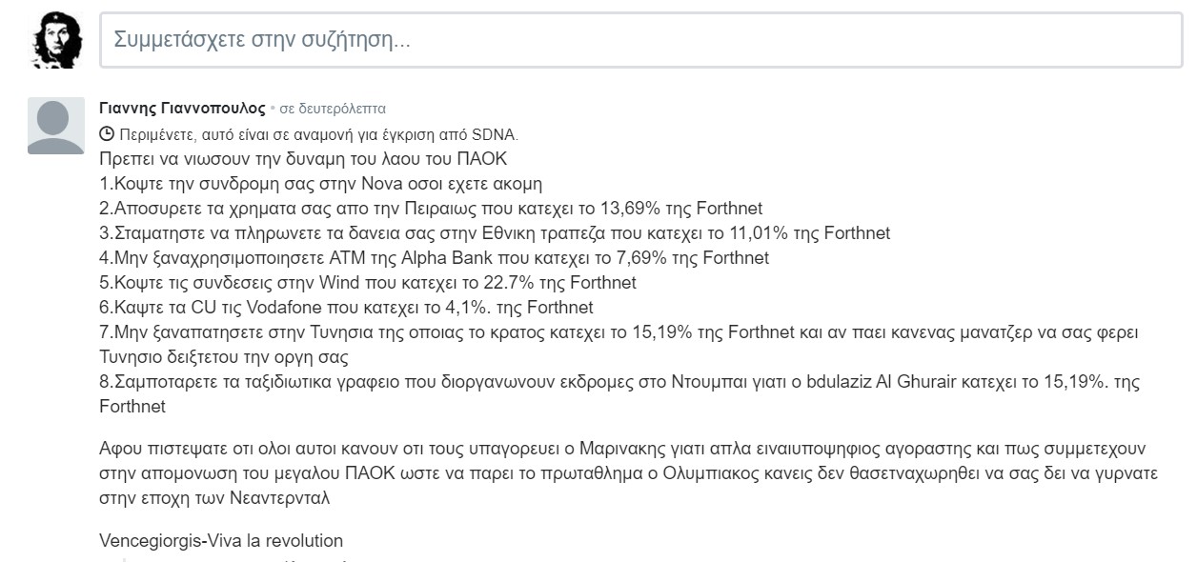Click the line starting "7.Μην ξαναπατησετε στην Τυνησια"
This screenshot has width=1197, height=562.
(x=619, y=332)
